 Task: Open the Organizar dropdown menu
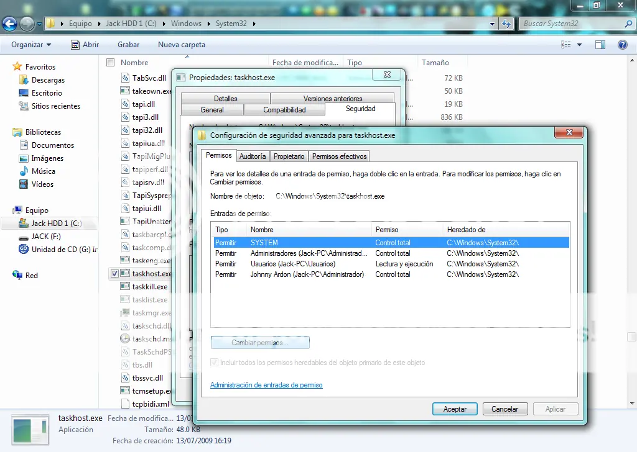click(31, 45)
